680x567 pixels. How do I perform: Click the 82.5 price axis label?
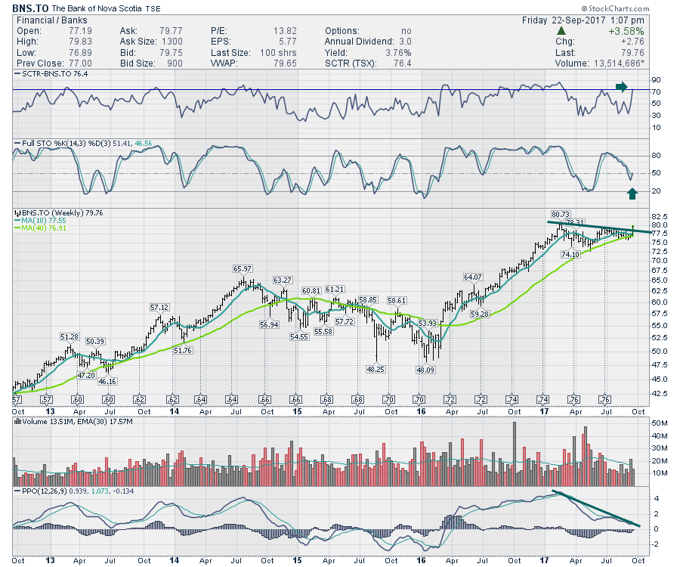pos(659,216)
